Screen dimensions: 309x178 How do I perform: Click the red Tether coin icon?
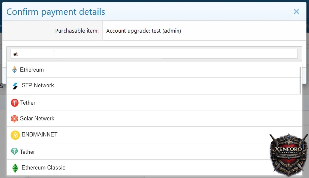coord(15,103)
